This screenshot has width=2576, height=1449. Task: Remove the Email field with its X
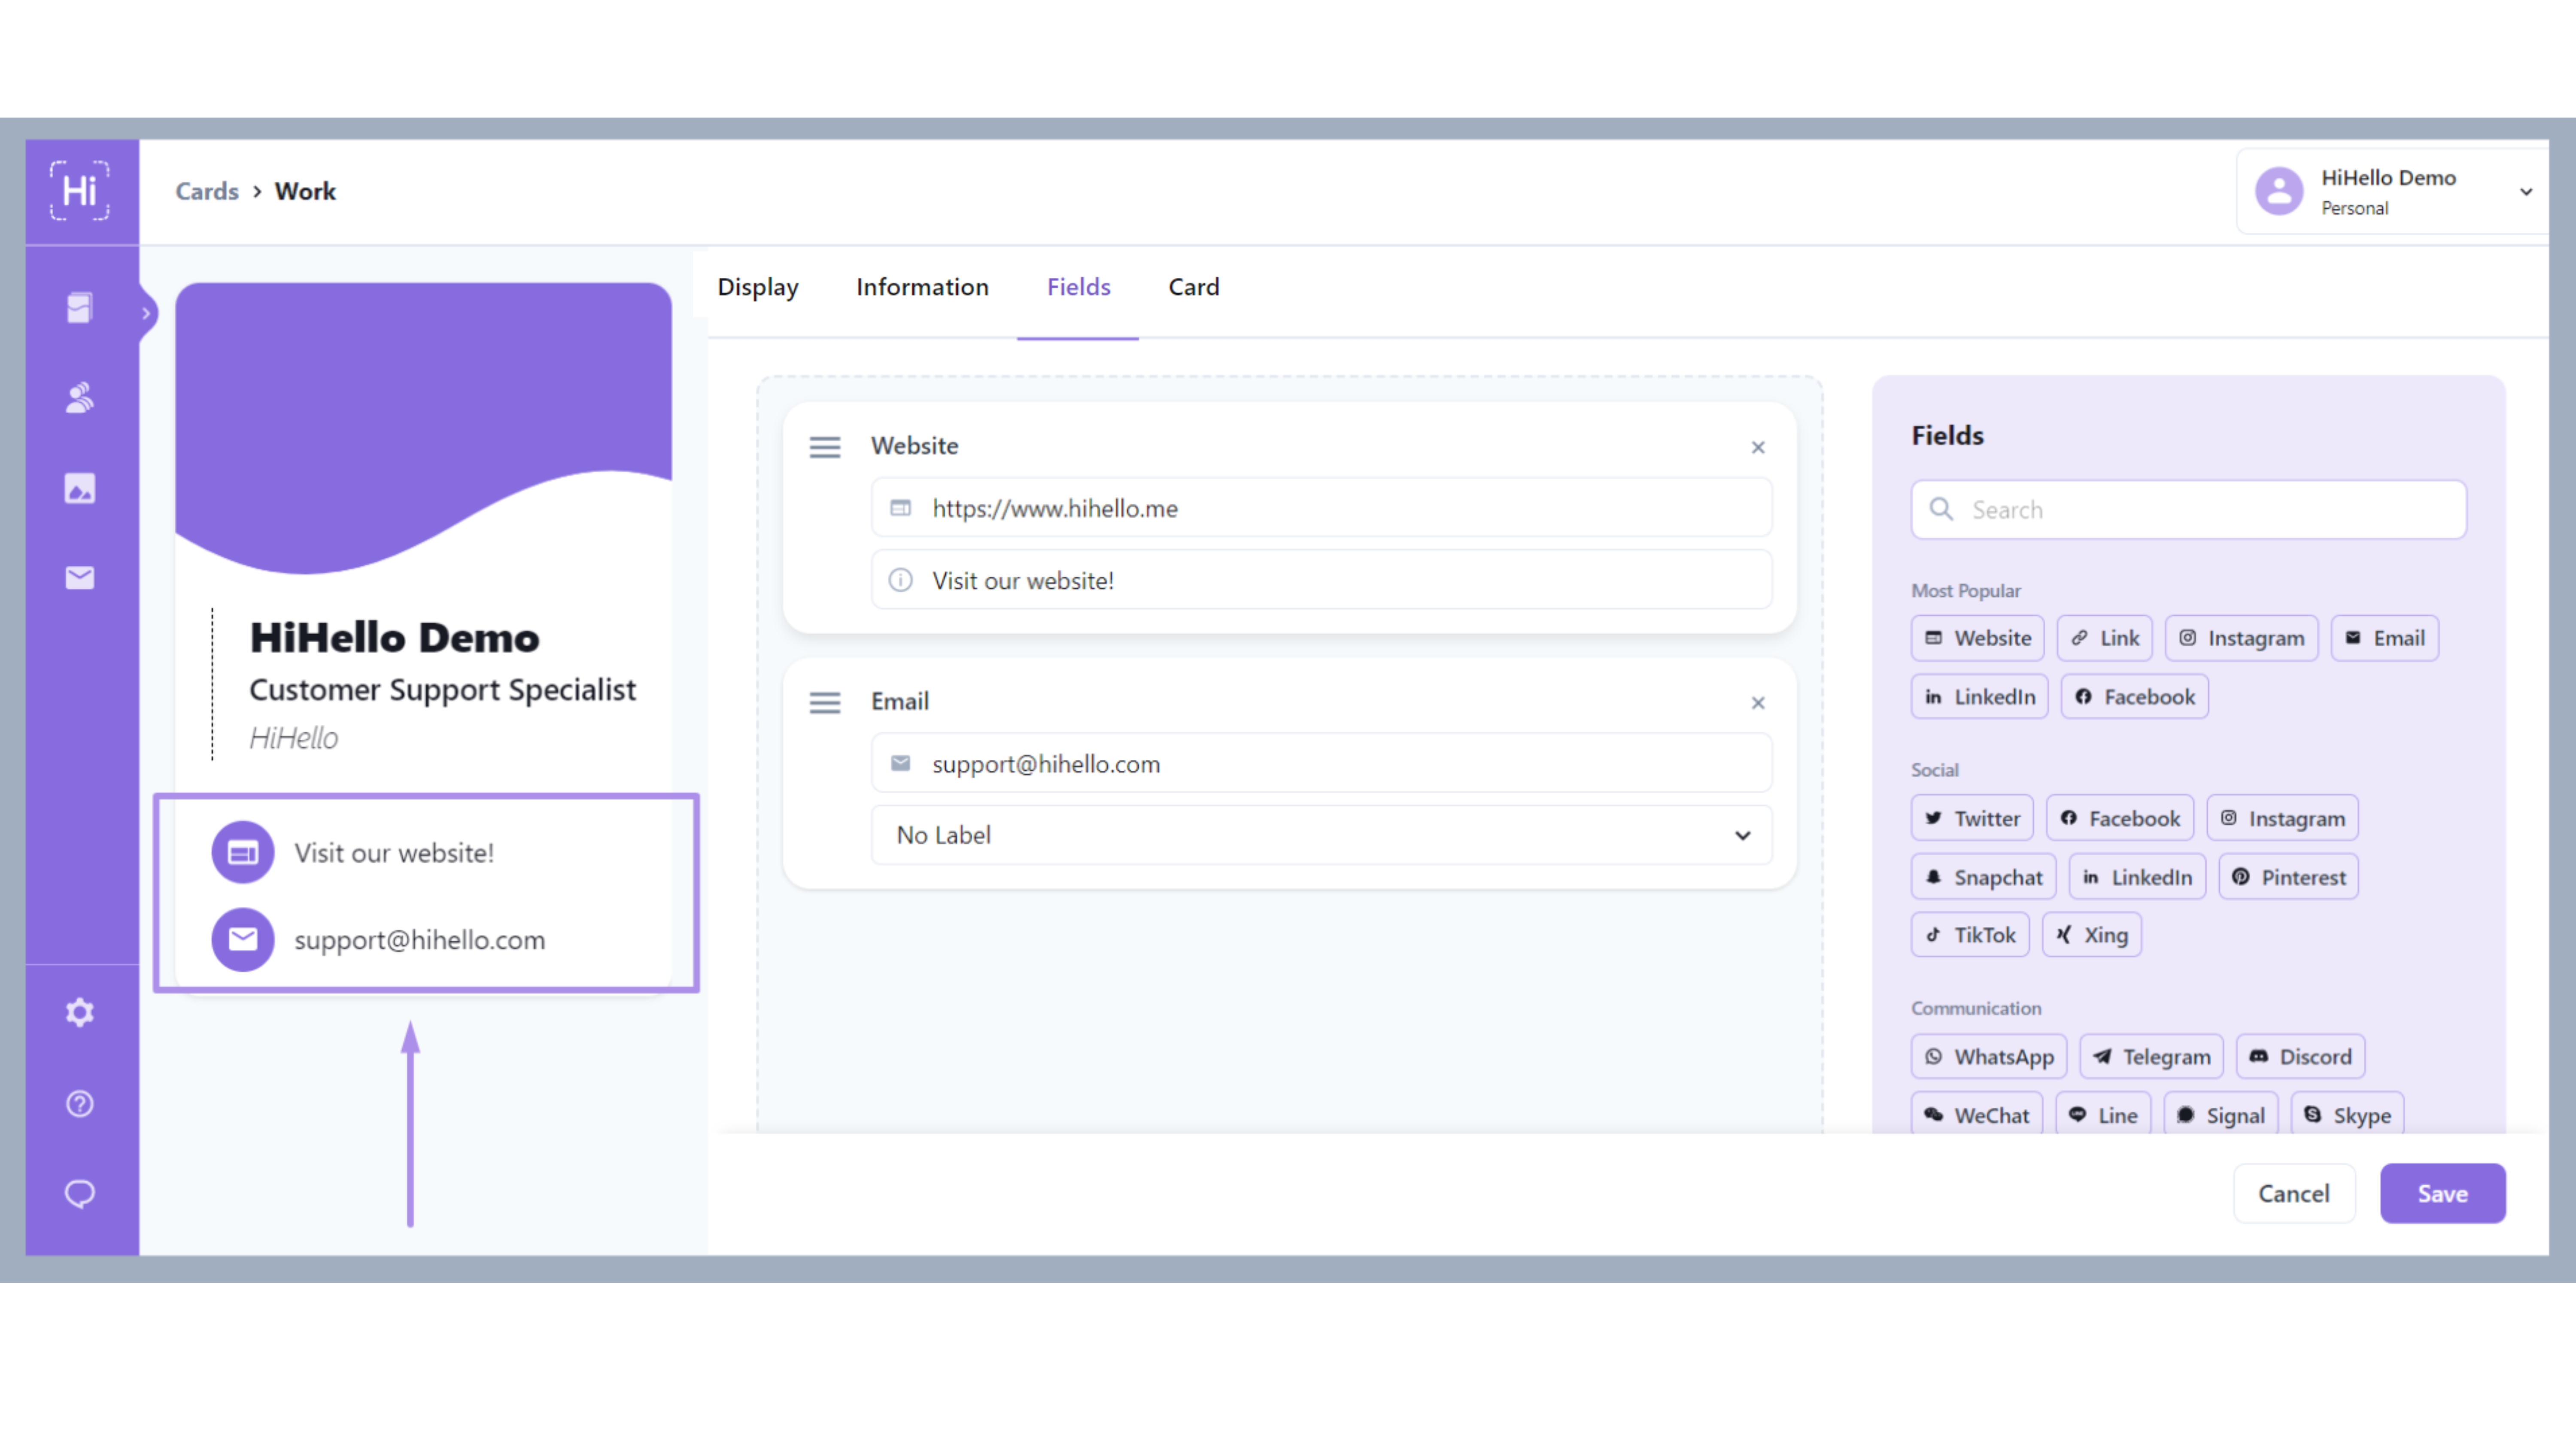1758,703
